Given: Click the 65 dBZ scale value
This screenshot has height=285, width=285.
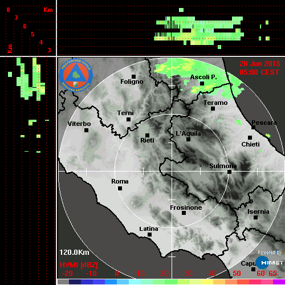Looking at the screenshot, I should [272, 274].
